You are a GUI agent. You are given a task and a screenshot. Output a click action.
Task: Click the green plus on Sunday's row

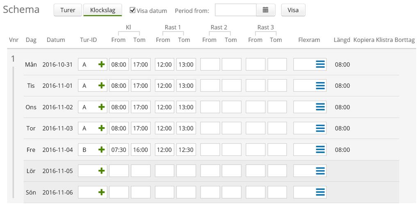coord(101,192)
